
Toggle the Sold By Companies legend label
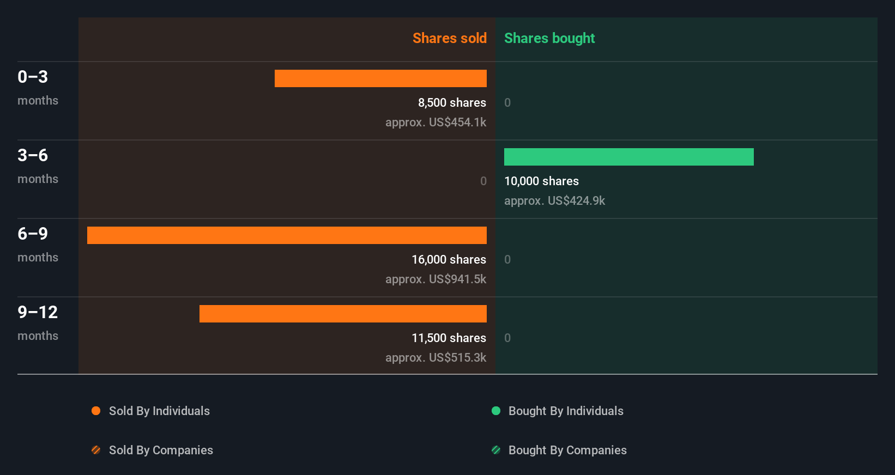tap(161, 450)
